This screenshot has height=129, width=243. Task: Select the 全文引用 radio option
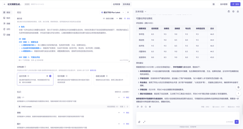[x=50, y=76]
